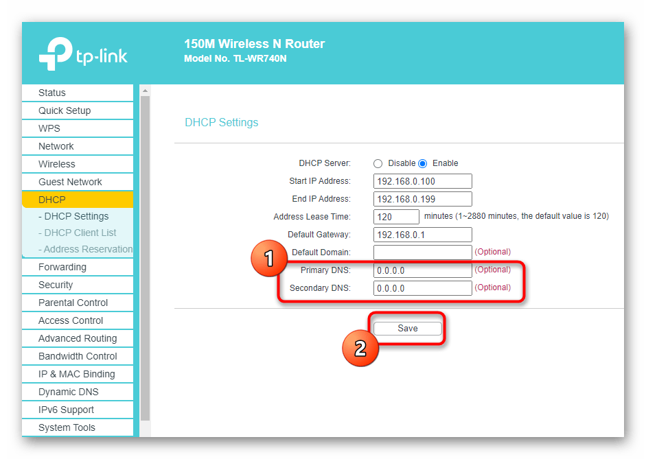Screen dimensions: 646x459
Task: Click the TP-Link logo icon
Action: click(56, 54)
